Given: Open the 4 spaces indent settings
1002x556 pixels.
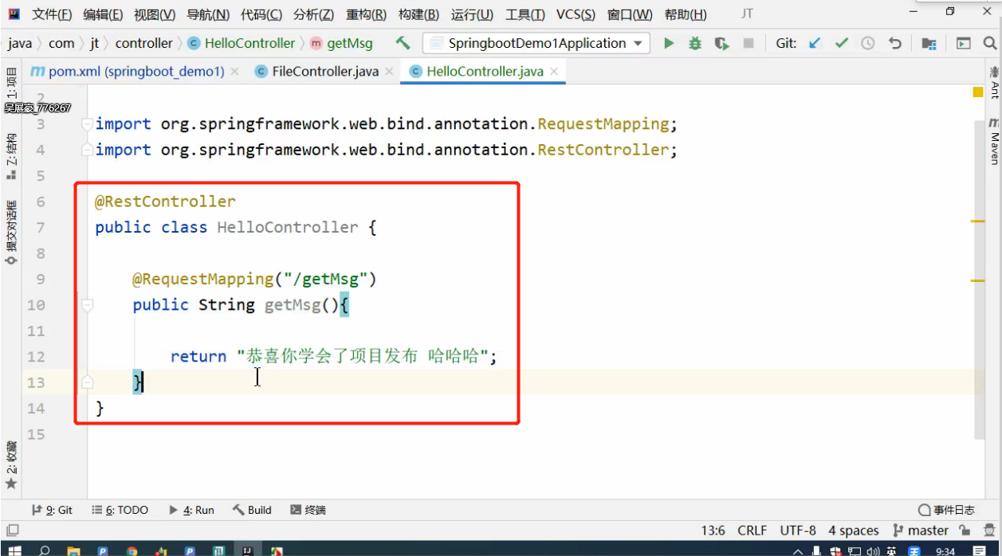Looking at the screenshot, I should [854, 531].
